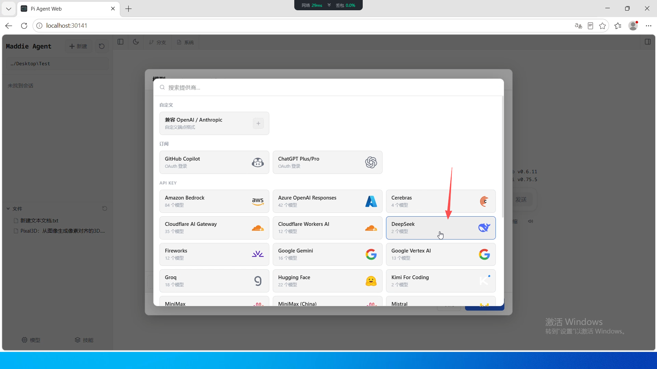Toggle the left sidebar panel icon

click(120, 42)
